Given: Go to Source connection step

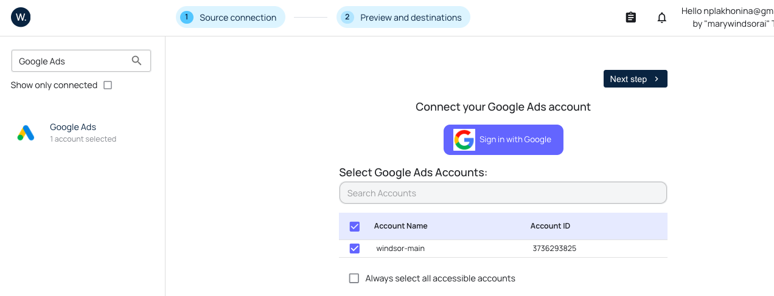Looking at the screenshot, I should click(x=231, y=17).
